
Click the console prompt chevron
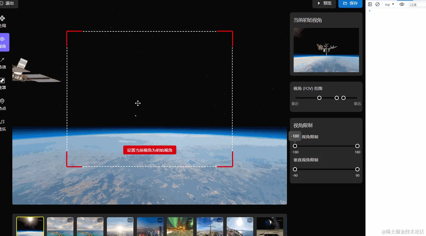tap(370, 11)
